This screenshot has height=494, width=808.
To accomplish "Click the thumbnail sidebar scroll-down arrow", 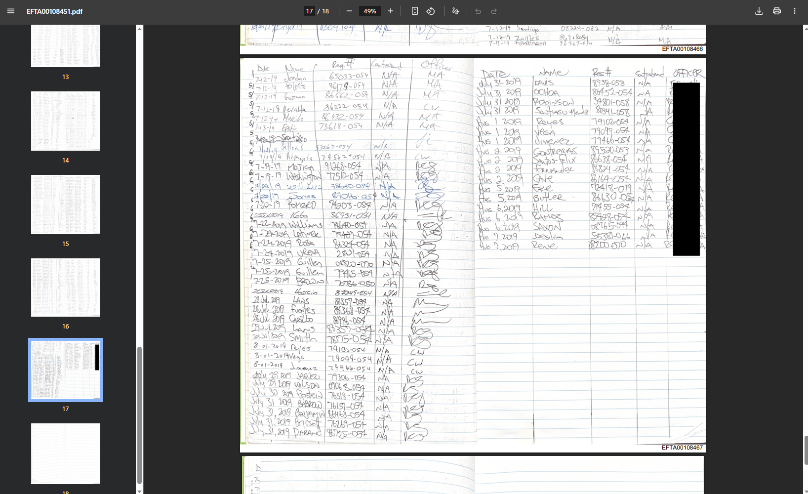I will coord(139,491).
